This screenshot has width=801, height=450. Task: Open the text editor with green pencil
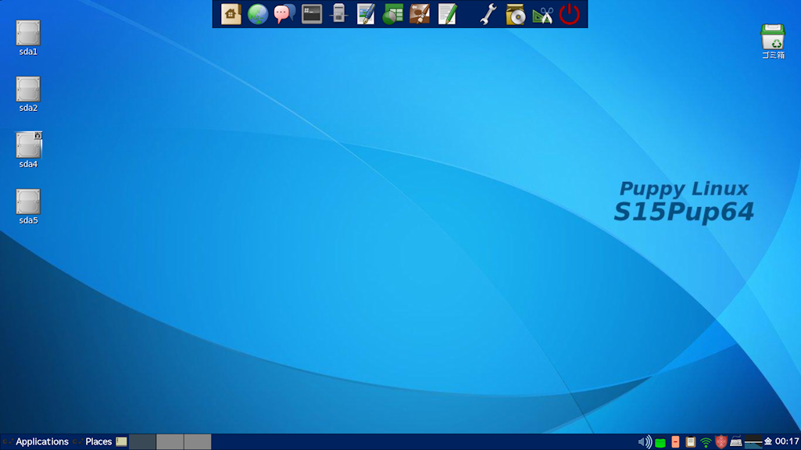[x=447, y=14]
